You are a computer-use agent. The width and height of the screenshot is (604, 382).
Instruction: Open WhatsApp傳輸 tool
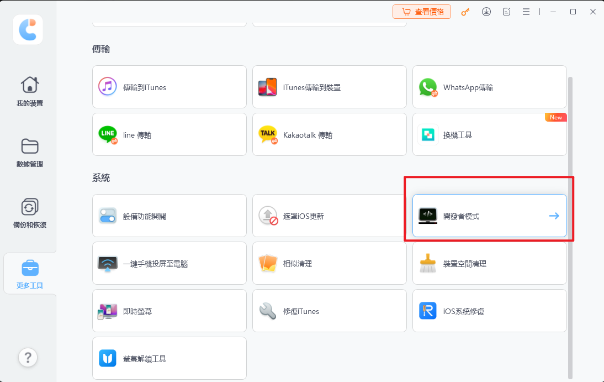[x=489, y=87]
